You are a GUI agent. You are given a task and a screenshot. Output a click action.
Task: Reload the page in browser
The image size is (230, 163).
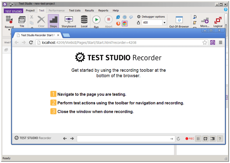click(x=31, y=43)
